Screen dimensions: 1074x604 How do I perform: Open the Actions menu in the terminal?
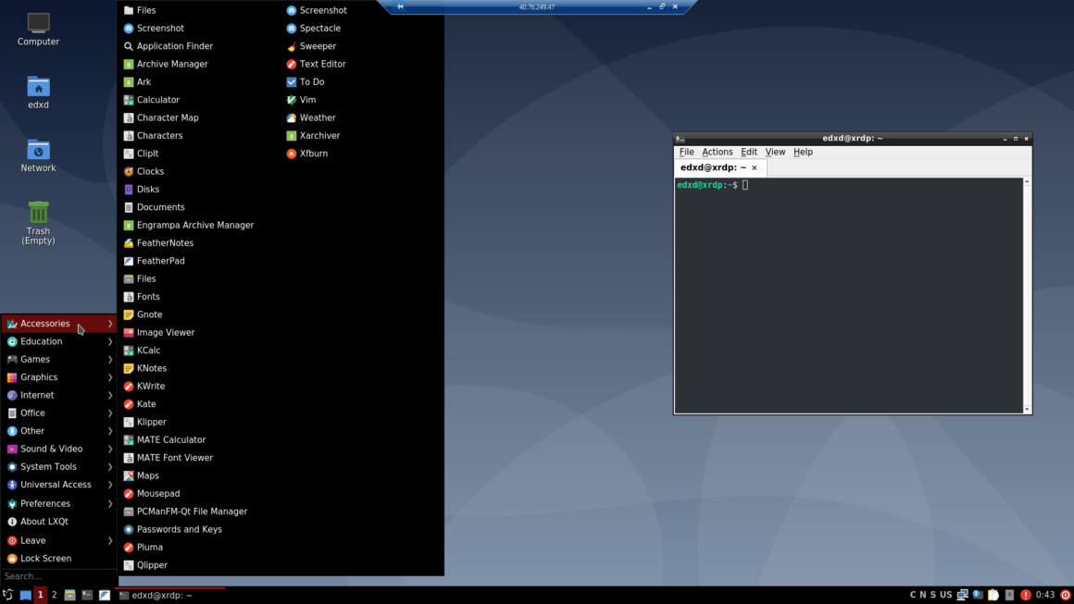coord(718,152)
